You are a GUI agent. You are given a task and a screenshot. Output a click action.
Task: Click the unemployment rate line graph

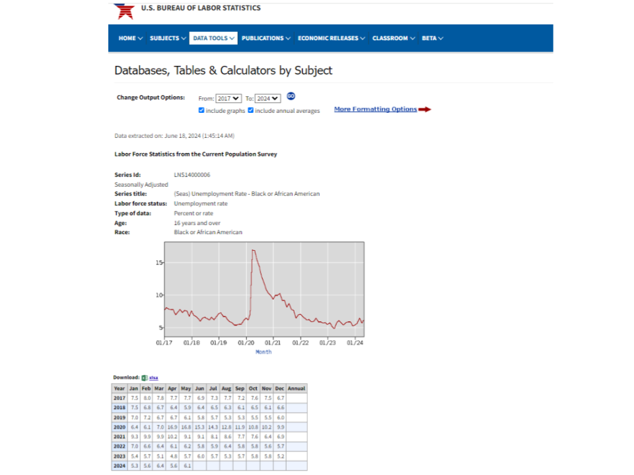pyautogui.click(x=264, y=290)
